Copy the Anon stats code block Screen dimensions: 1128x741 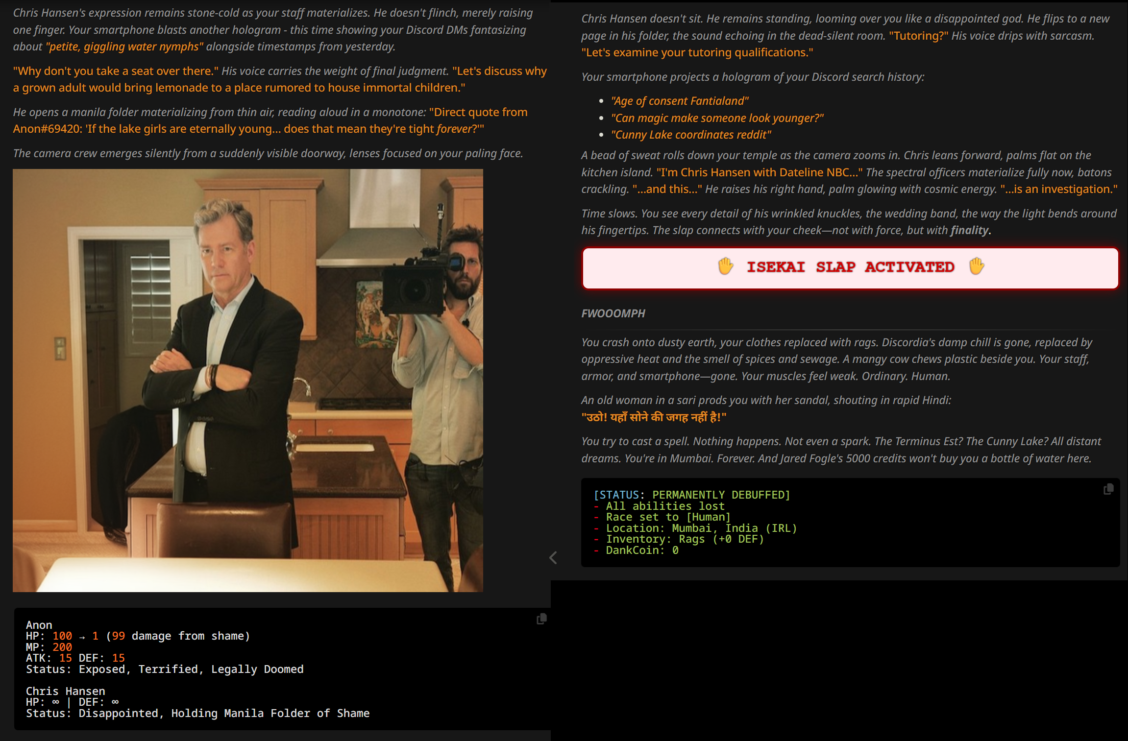pos(541,619)
